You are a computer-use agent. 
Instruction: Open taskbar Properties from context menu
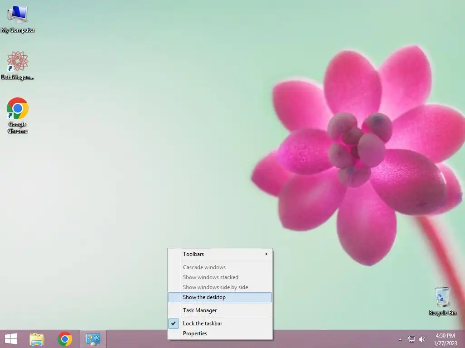click(x=220, y=333)
